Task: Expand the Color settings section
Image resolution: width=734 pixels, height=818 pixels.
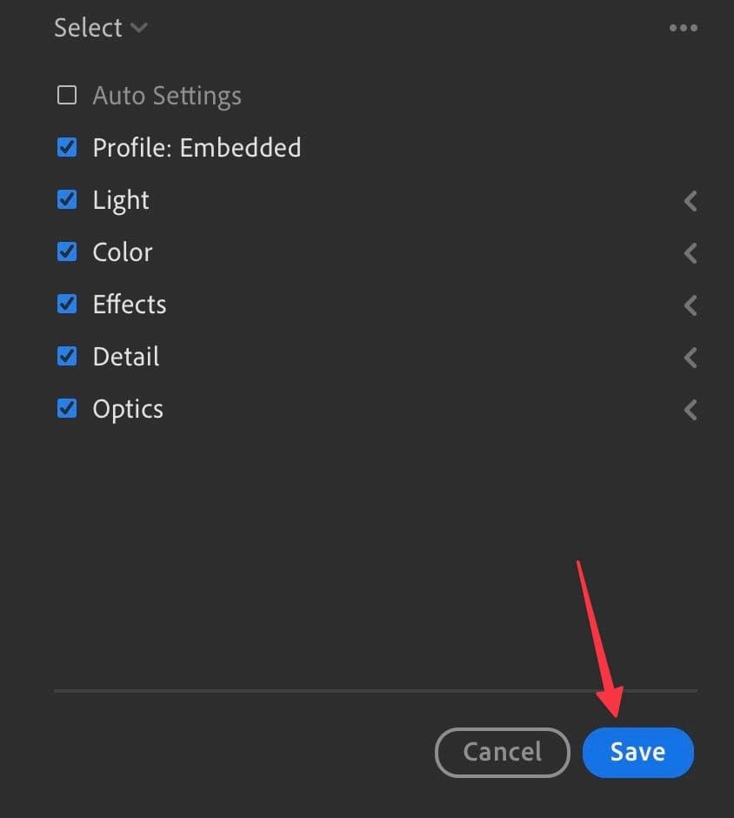Action: pyautogui.click(x=690, y=252)
